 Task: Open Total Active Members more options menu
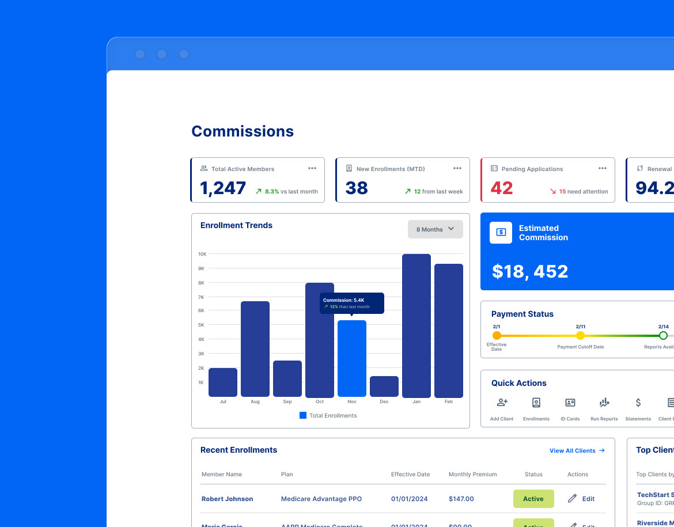[x=312, y=169]
